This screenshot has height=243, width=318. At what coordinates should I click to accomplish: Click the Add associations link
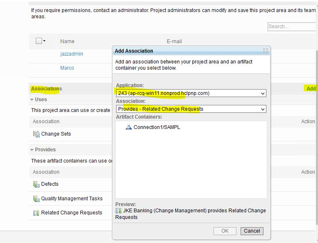pos(311,88)
